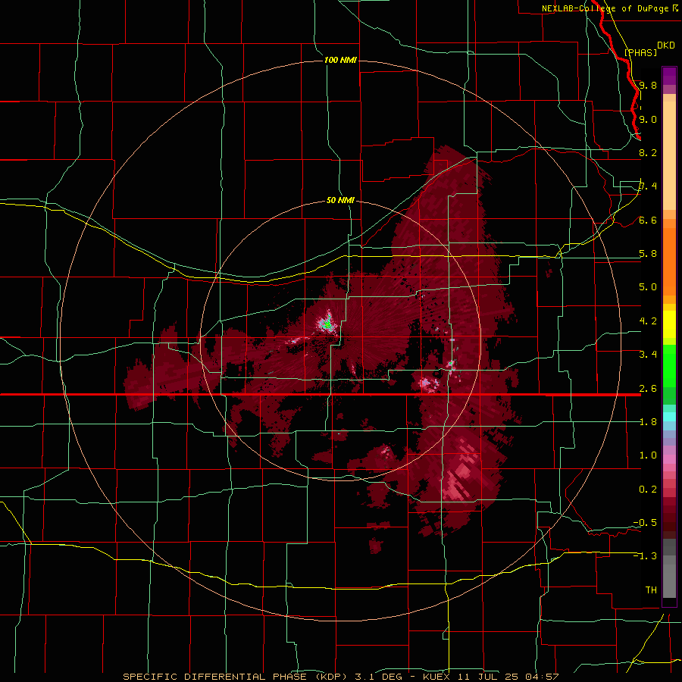
Task: Click the large pink echo patch southeast
Action: 461,471
